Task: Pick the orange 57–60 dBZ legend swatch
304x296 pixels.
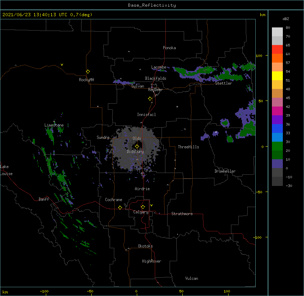Action: tap(277, 58)
